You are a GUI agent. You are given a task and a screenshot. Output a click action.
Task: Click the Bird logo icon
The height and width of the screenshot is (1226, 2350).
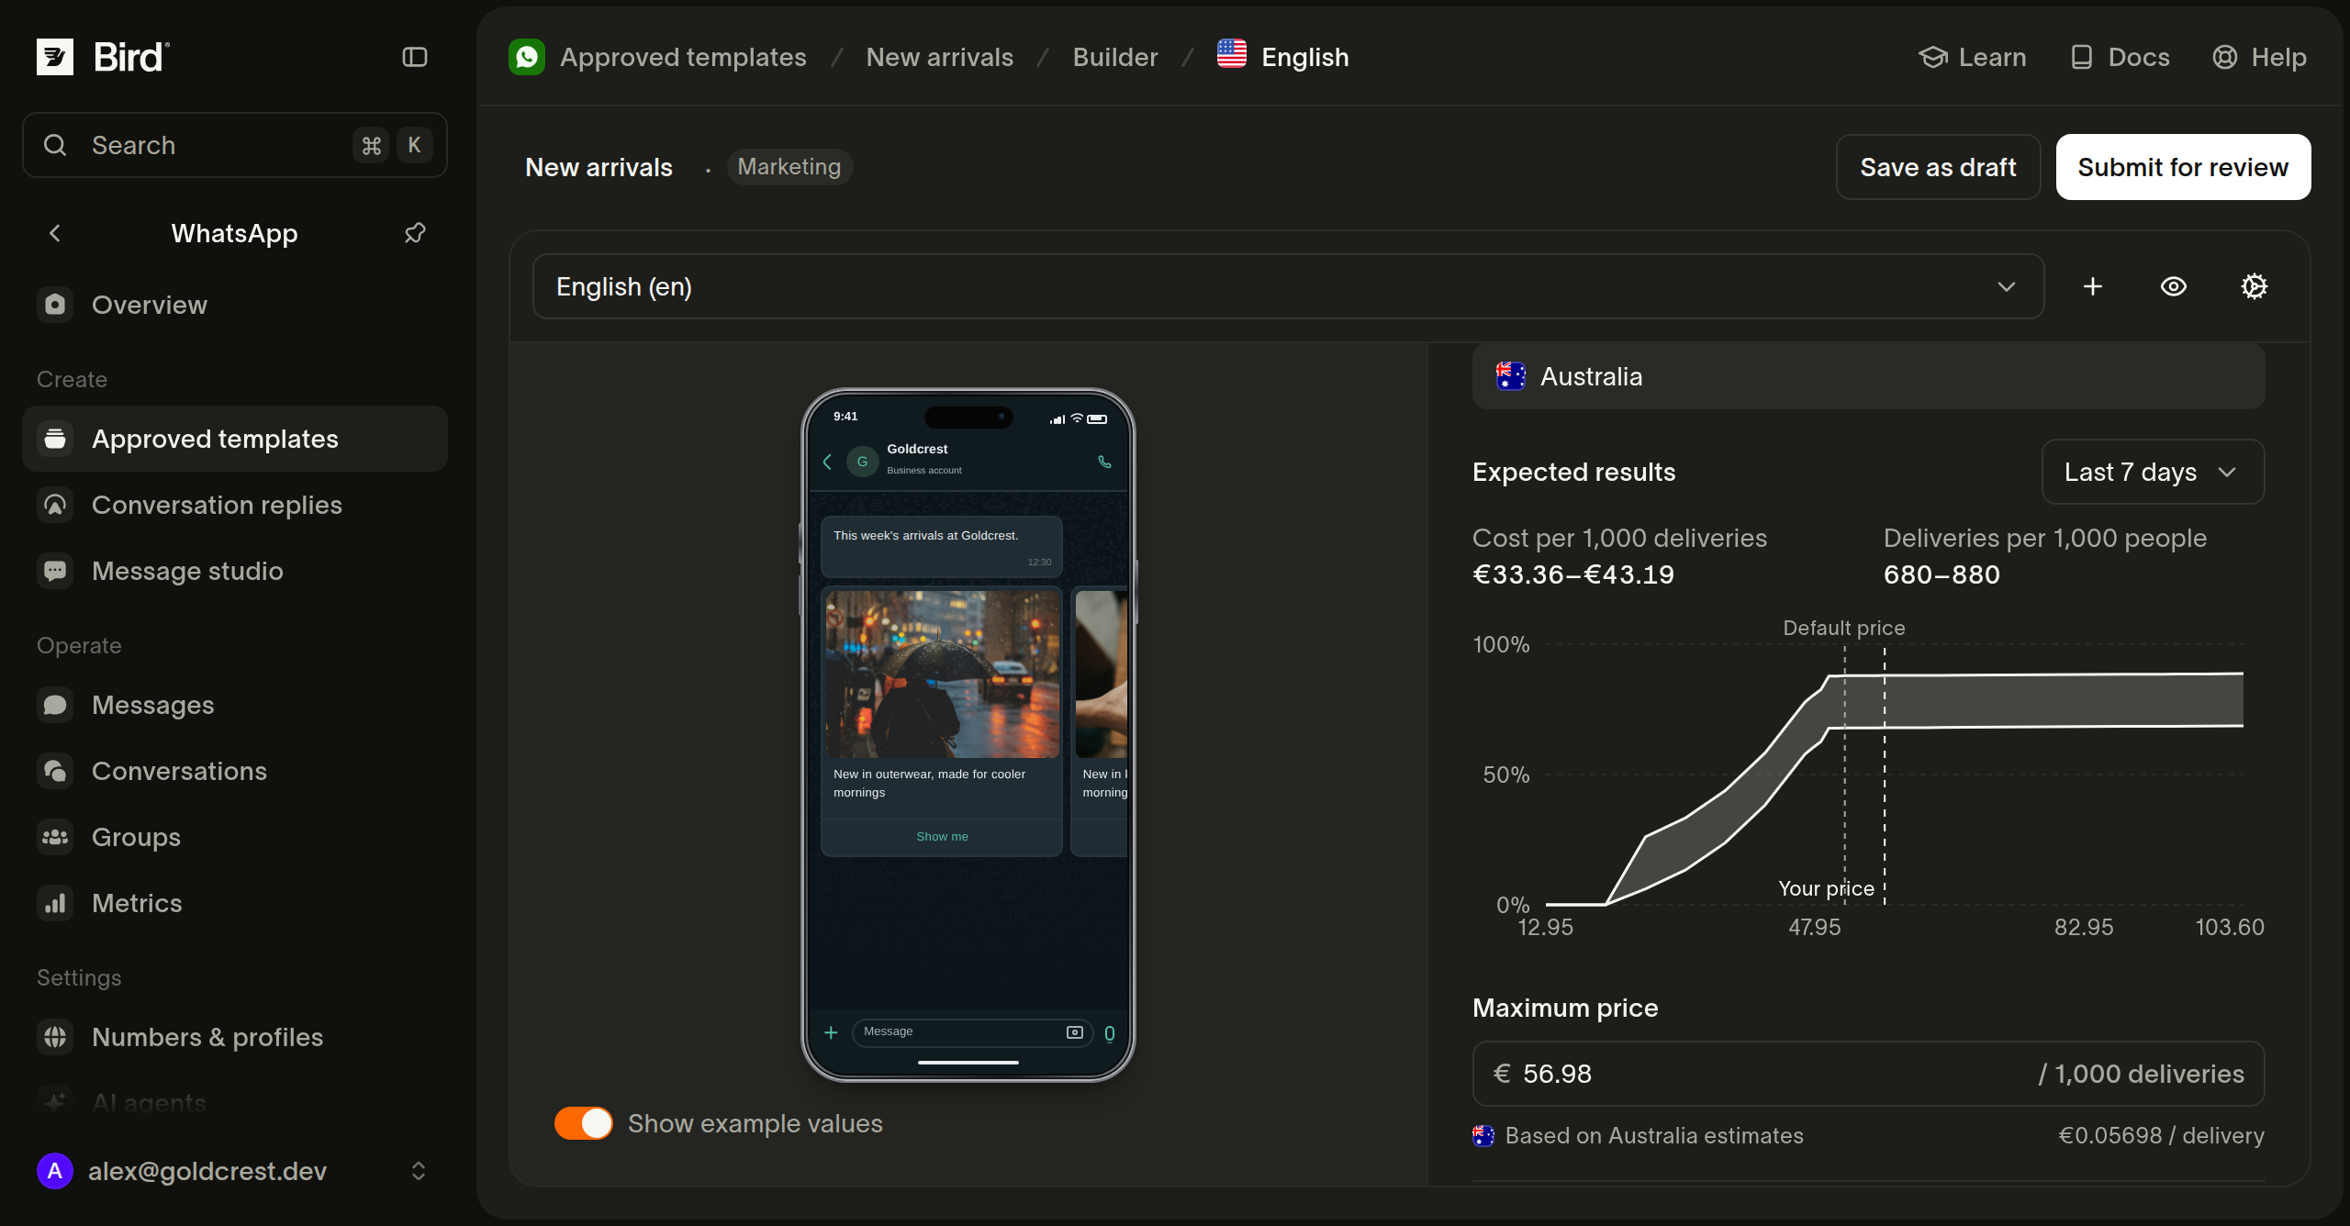coord(55,57)
